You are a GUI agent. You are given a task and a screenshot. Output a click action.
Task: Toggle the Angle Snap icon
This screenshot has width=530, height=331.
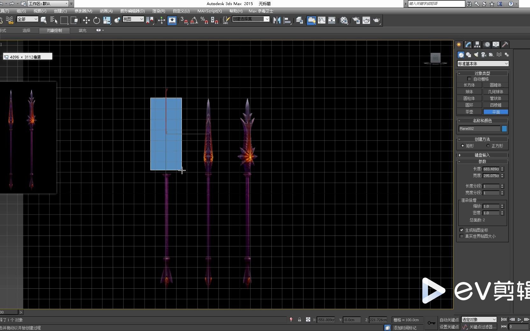194,20
